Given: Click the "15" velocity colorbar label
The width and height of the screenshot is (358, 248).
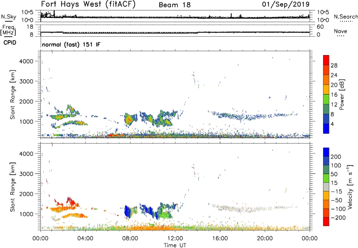Looking at the screenshot, I should [x=334, y=183].
